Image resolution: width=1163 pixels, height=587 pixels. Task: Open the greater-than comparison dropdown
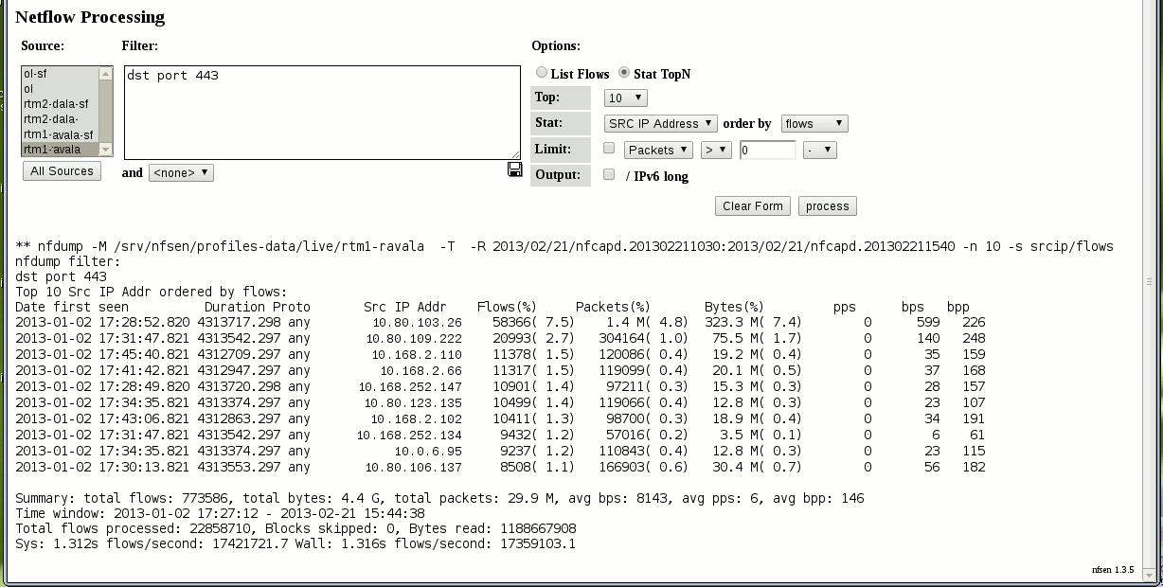[x=716, y=150]
